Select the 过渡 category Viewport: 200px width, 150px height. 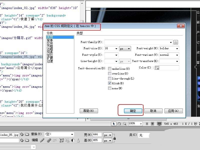point(50,61)
